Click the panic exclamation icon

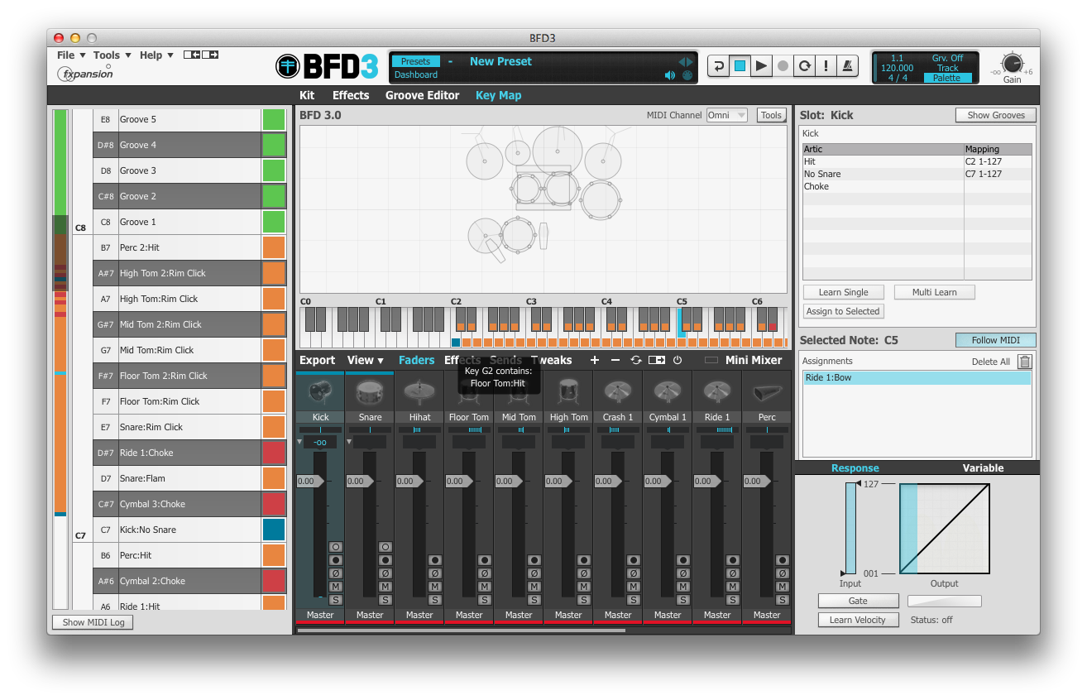826,66
